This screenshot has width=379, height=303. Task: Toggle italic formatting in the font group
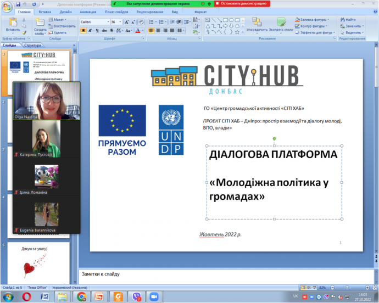(x=91, y=31)
